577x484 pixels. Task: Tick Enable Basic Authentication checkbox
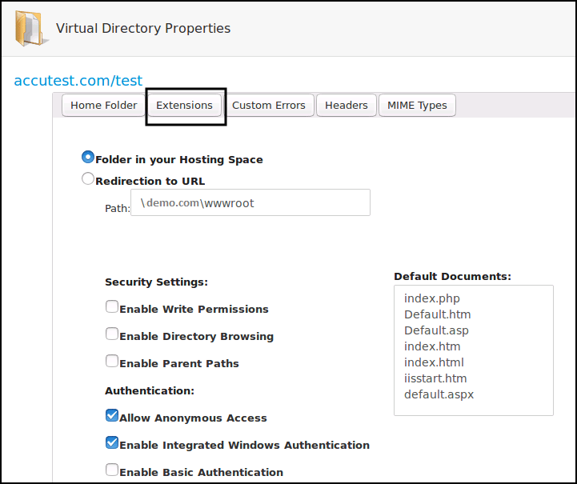pos(112,470)
